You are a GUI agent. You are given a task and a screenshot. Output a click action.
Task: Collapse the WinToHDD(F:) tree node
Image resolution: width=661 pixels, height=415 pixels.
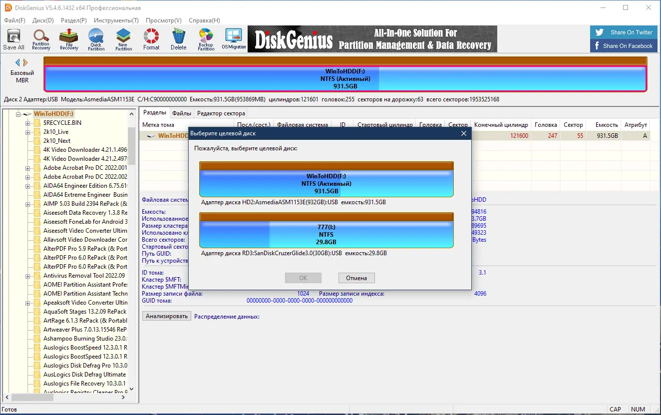coord(18,114)
